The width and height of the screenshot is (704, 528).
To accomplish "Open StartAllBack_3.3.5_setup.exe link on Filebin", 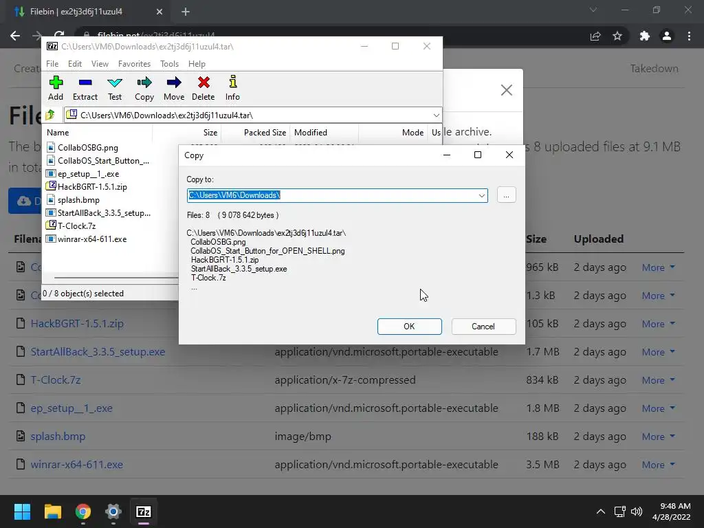I will click(98, 352).
